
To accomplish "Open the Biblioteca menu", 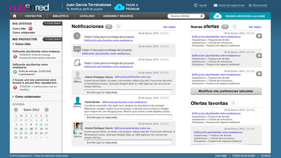I will coord(61,16).
